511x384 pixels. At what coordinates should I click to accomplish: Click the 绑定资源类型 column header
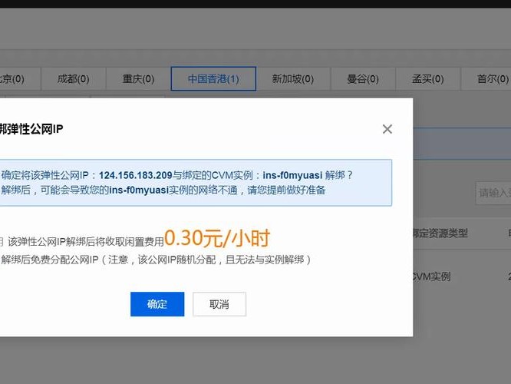point(440,233)
